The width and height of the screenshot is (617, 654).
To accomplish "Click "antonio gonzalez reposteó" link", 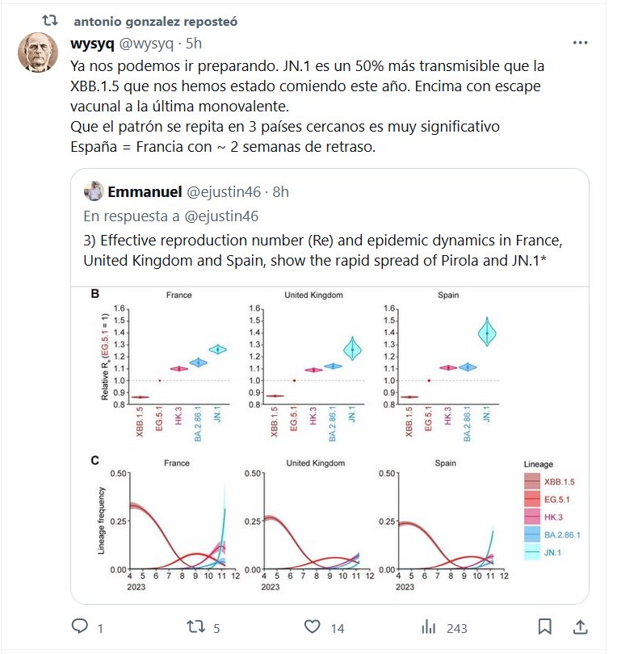I will click(x=155, y=20).
